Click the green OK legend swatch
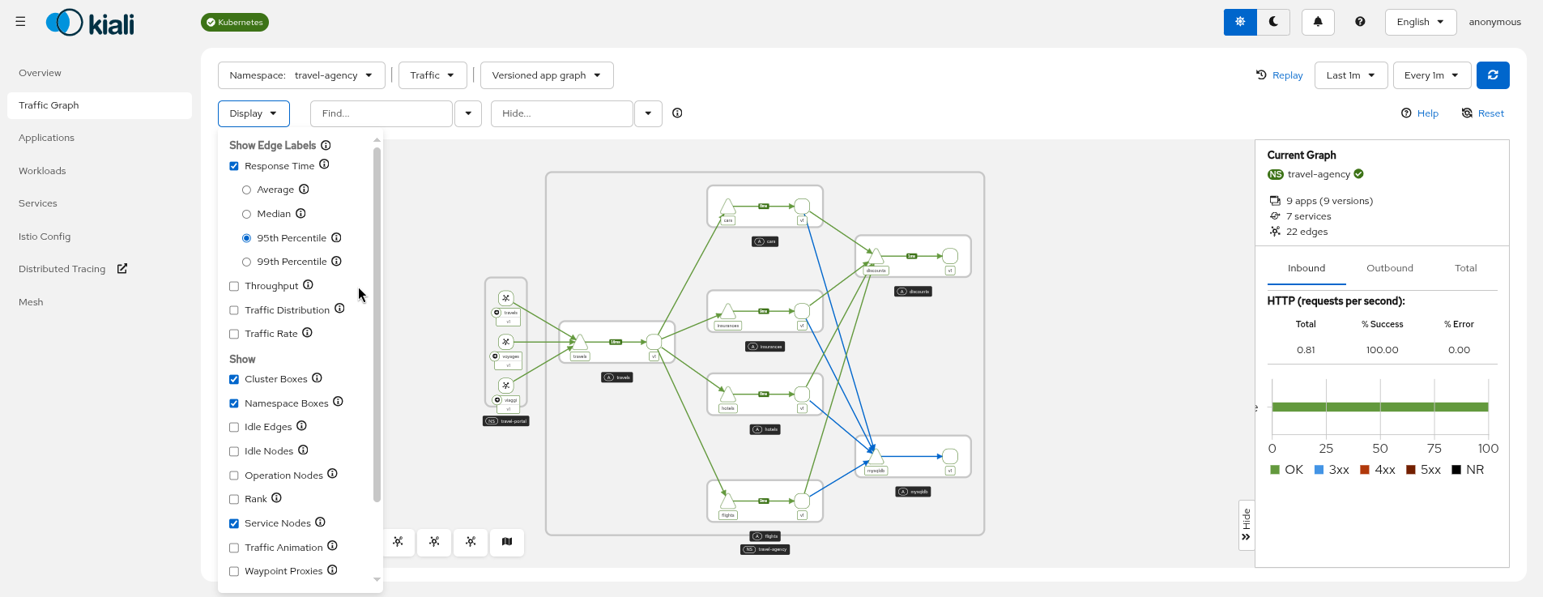 [1275, 470]
